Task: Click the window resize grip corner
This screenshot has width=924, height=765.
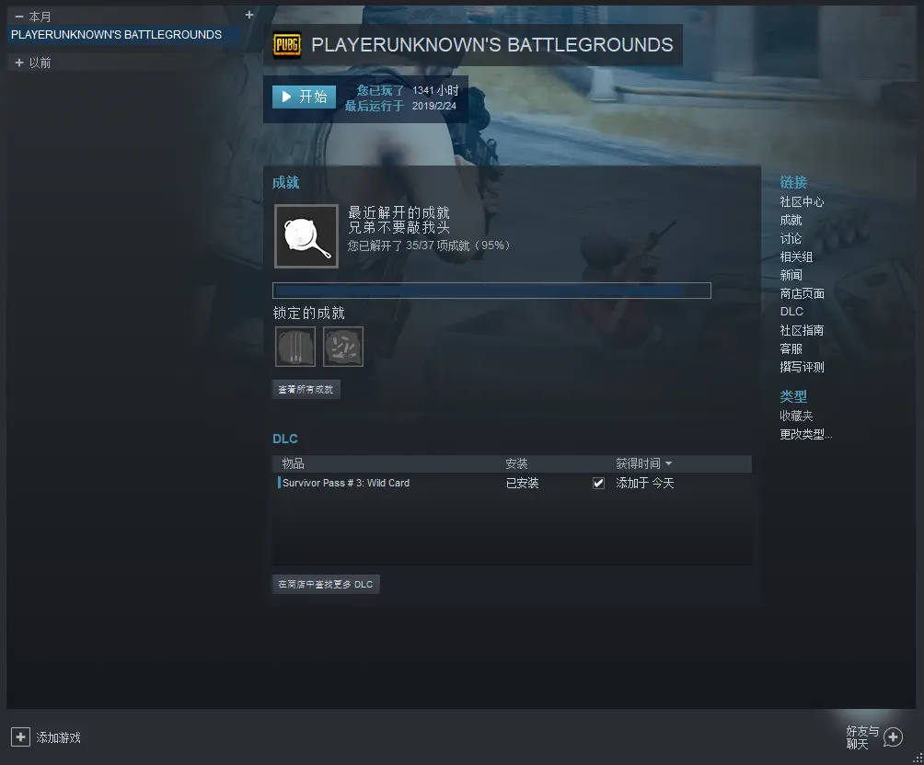Action: click(x=918, y=759)
